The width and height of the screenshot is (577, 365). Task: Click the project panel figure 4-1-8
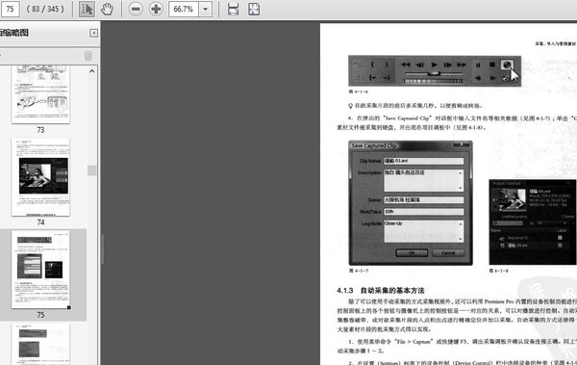[x=533, y=222]
